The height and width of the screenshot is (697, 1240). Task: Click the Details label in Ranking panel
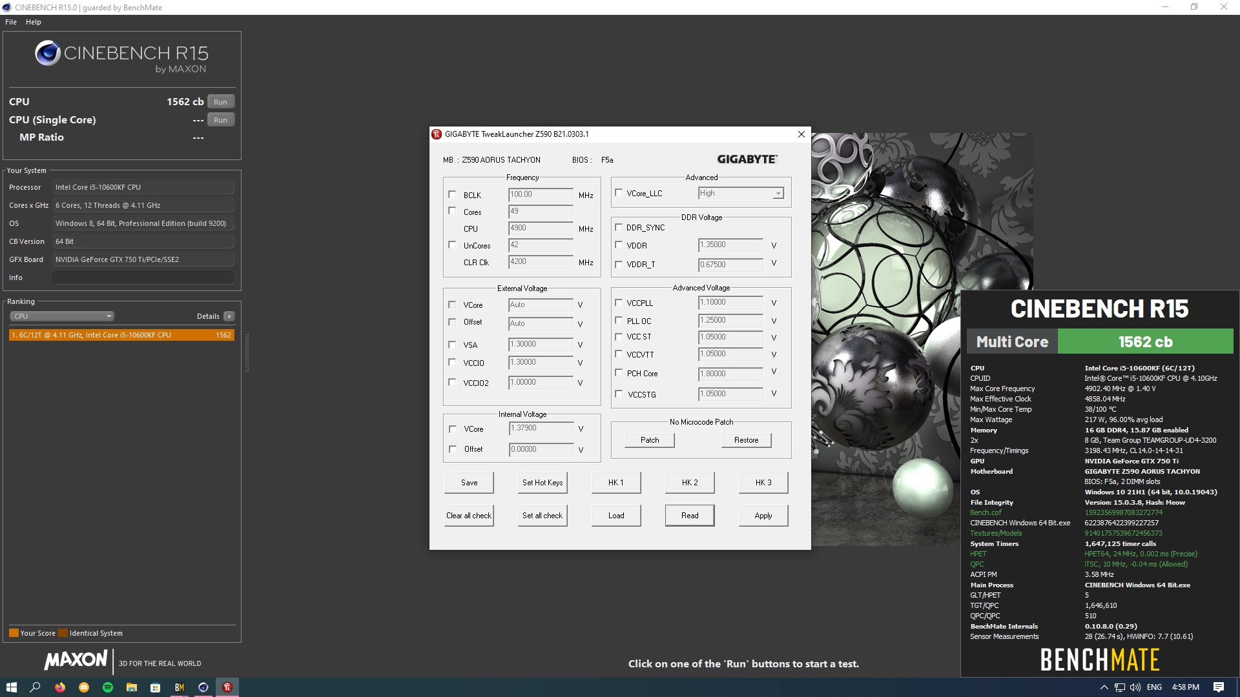click(208, 316)
